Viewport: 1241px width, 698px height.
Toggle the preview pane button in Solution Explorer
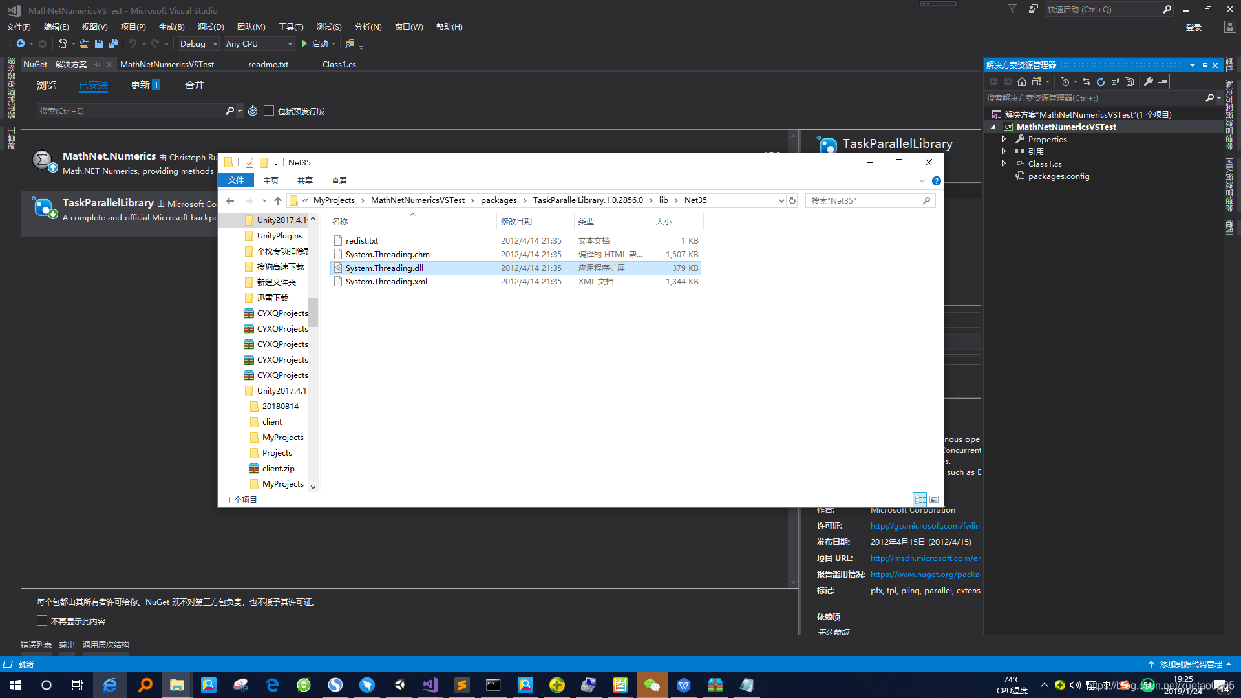(x=1163, y=81)
